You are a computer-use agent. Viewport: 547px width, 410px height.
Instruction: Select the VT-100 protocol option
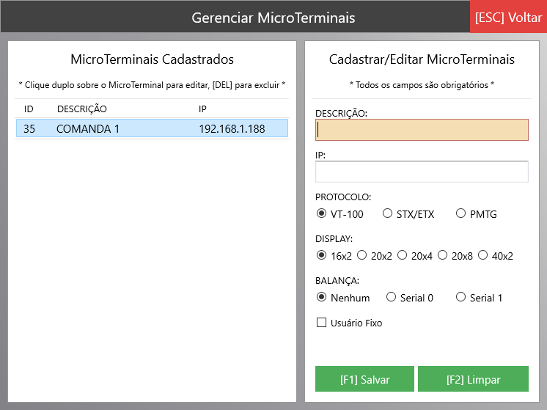click(x=321, y=214)
